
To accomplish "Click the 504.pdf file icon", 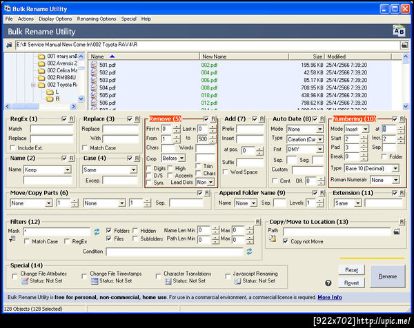I will tap(94, 88).
